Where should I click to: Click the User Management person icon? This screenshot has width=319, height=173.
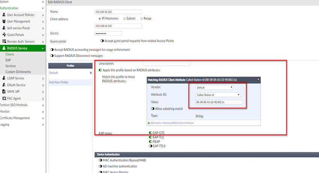4,21
